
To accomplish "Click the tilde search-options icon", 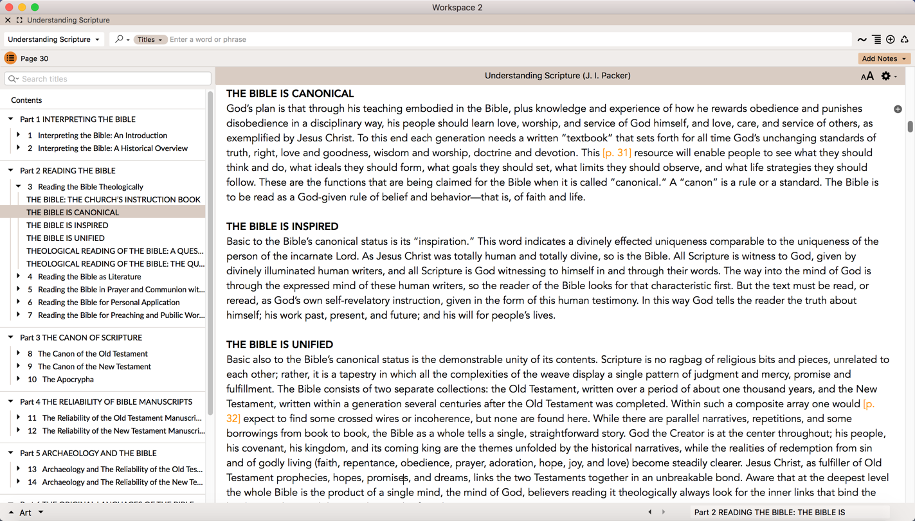I will [862, 40].
